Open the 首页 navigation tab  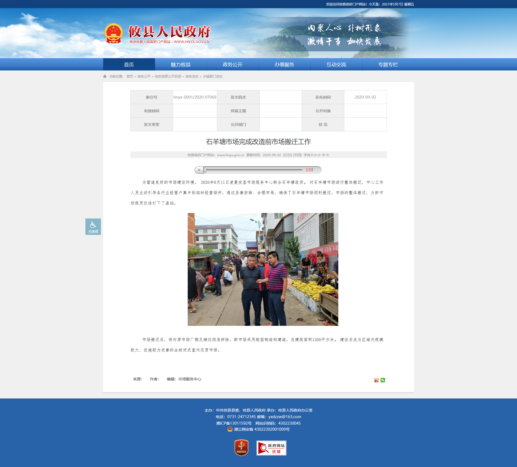pos(129,64)
